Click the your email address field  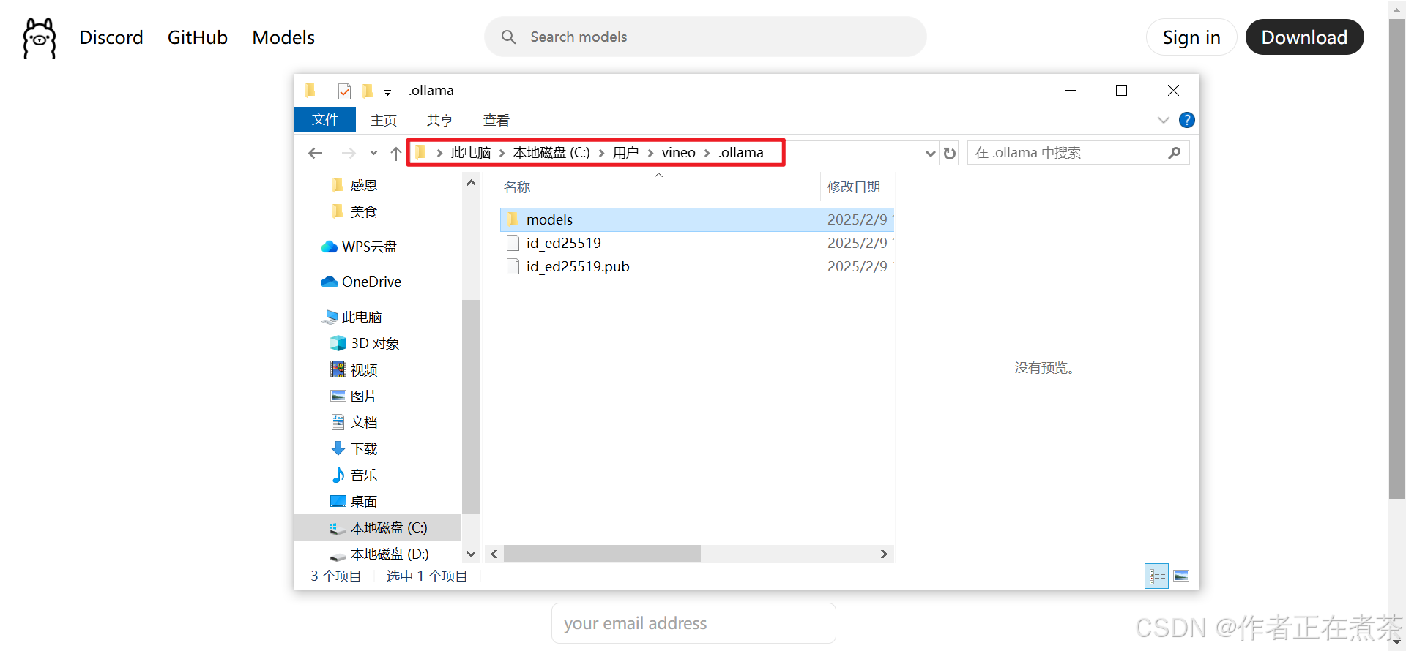coord(693,623)
